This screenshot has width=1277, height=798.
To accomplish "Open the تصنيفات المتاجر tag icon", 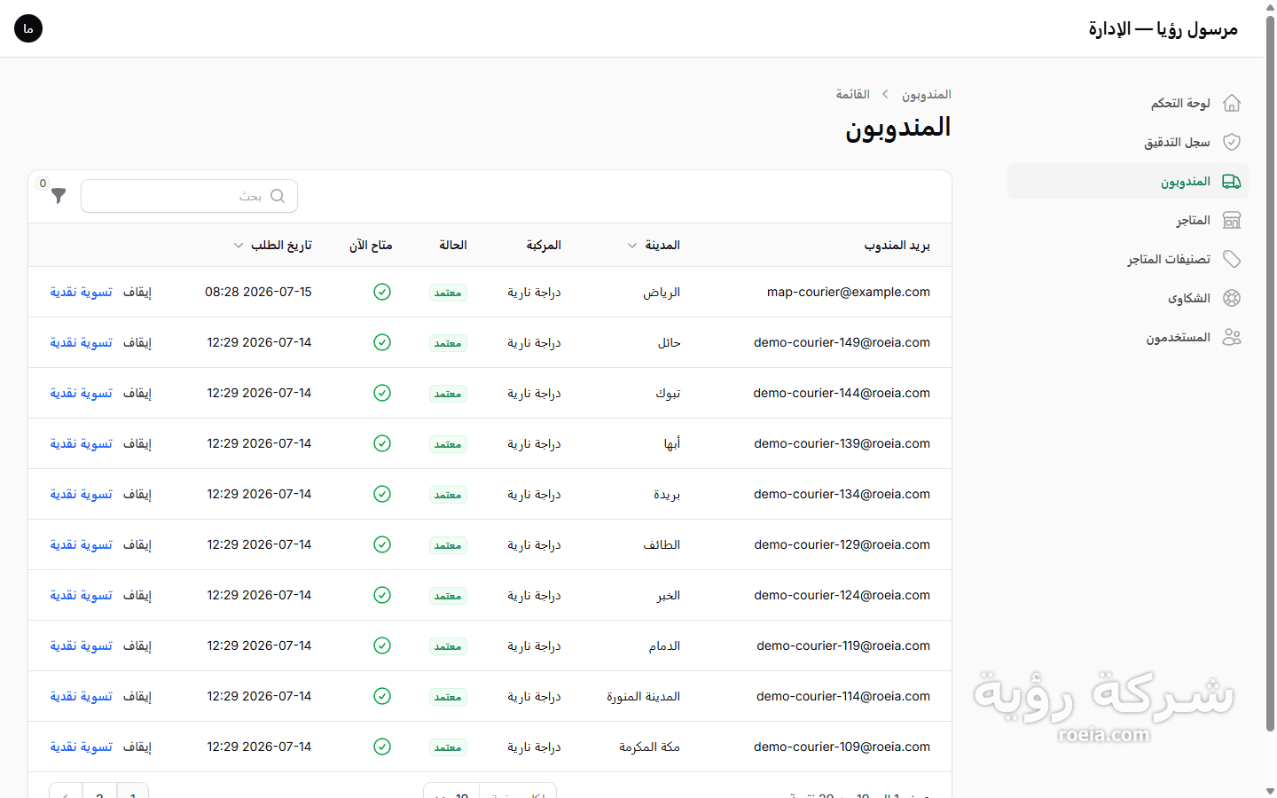I will [1232, 259].
